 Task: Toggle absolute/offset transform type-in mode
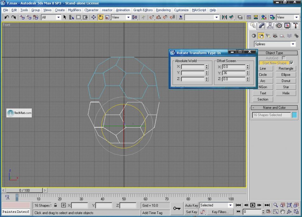click(x=64, y=205)
